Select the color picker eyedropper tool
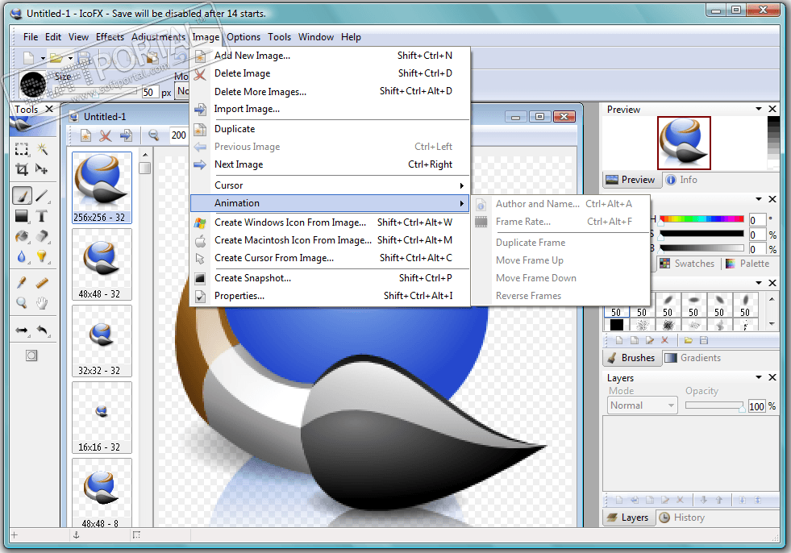 22,283
